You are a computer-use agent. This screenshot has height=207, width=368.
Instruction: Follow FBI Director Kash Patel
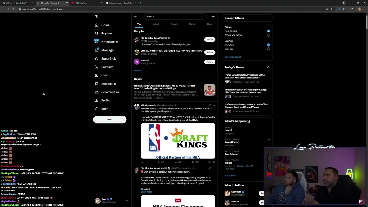[x=210, y=39]
